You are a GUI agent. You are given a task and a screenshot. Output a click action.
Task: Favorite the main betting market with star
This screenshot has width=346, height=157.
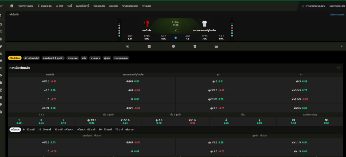339,68
